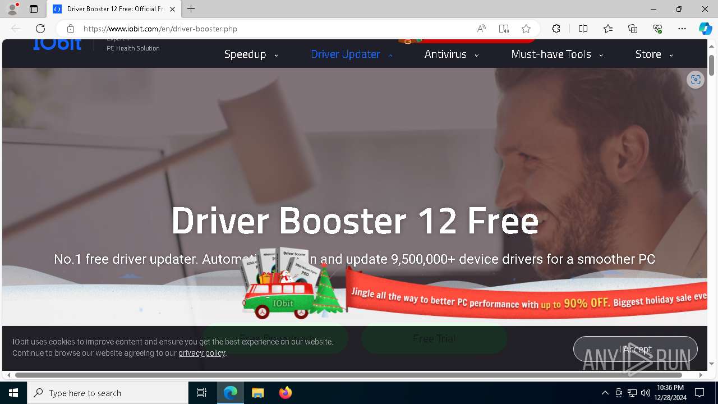Reload the current page
The height and width of the screenshot is (404, 718).
[40, 29]
